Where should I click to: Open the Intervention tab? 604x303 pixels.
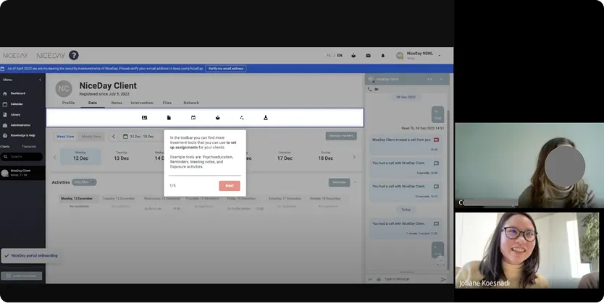pyautogui.click(x=142, y=103)
